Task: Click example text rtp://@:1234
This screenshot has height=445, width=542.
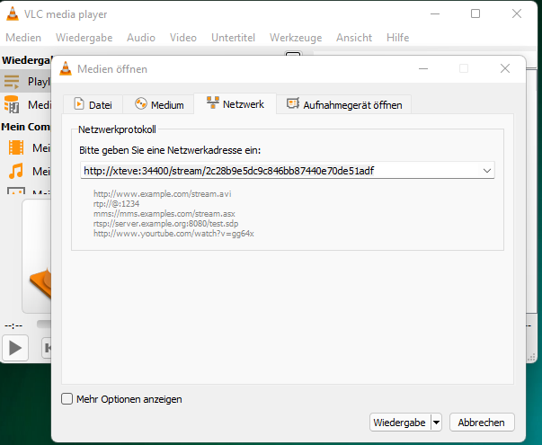Action: 117,204
